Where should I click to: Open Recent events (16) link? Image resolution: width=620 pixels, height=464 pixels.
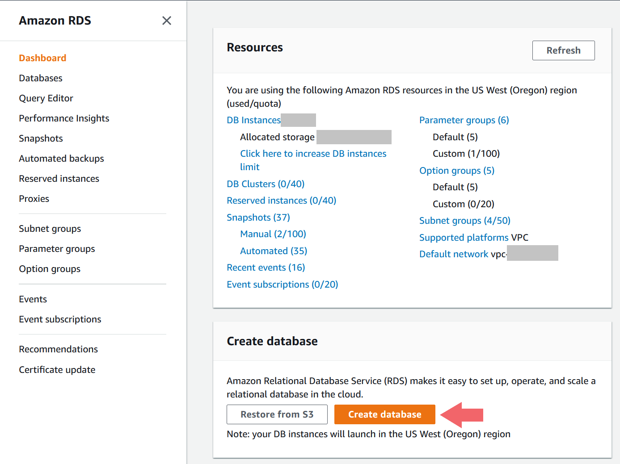266,268
